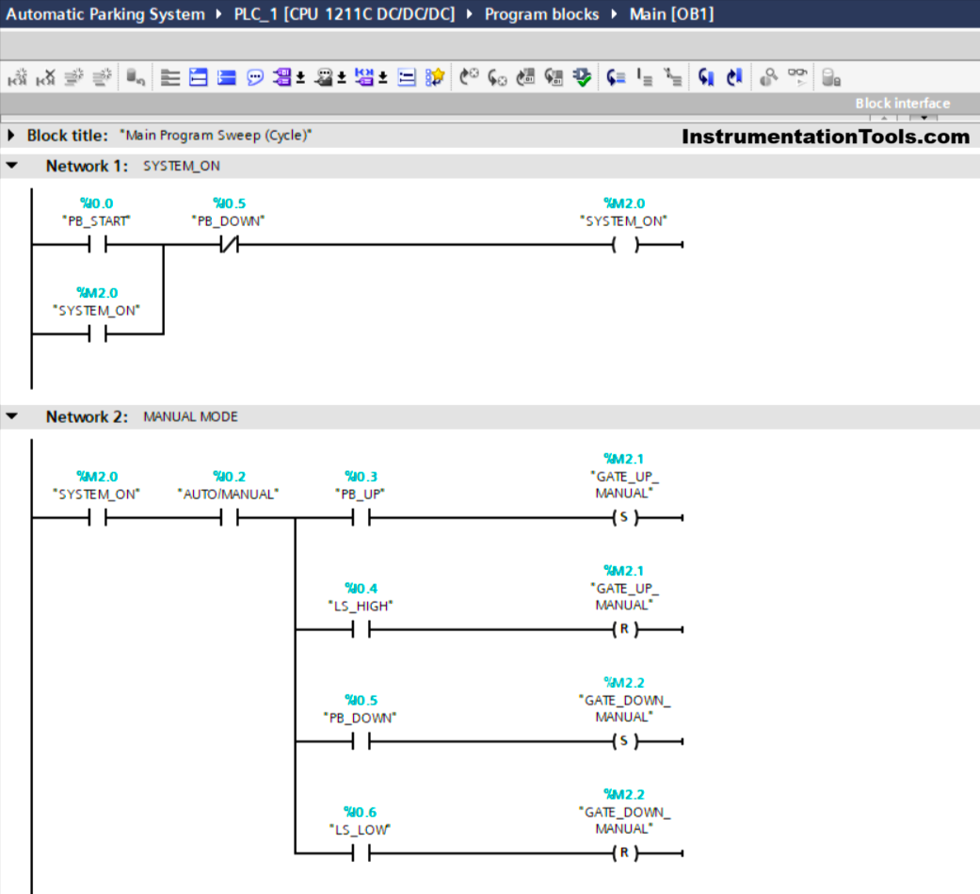Click the network comments on/off icon
The width and height of the screenshot is (980, 894).
[363, 77]
